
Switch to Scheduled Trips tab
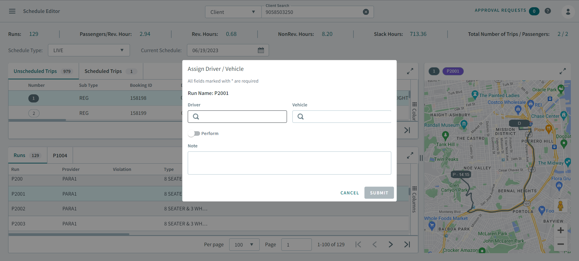tap(111, 71)
